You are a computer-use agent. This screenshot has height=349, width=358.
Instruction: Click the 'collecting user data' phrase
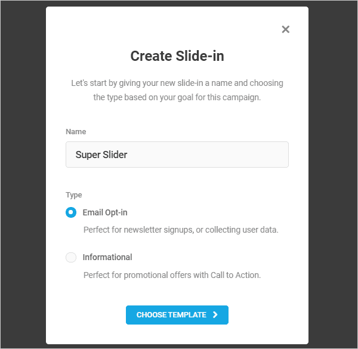(x=242, y=230)
